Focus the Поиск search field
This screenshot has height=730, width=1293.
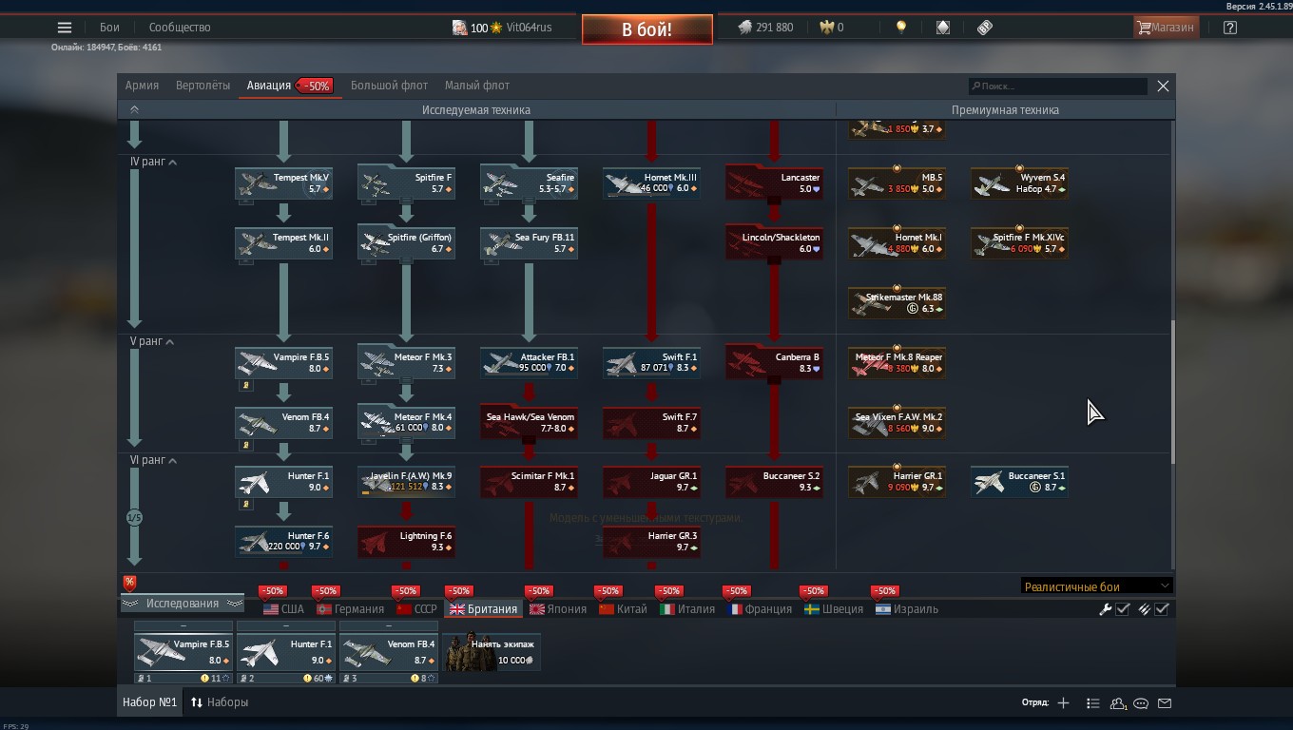tap(1057, 86)
